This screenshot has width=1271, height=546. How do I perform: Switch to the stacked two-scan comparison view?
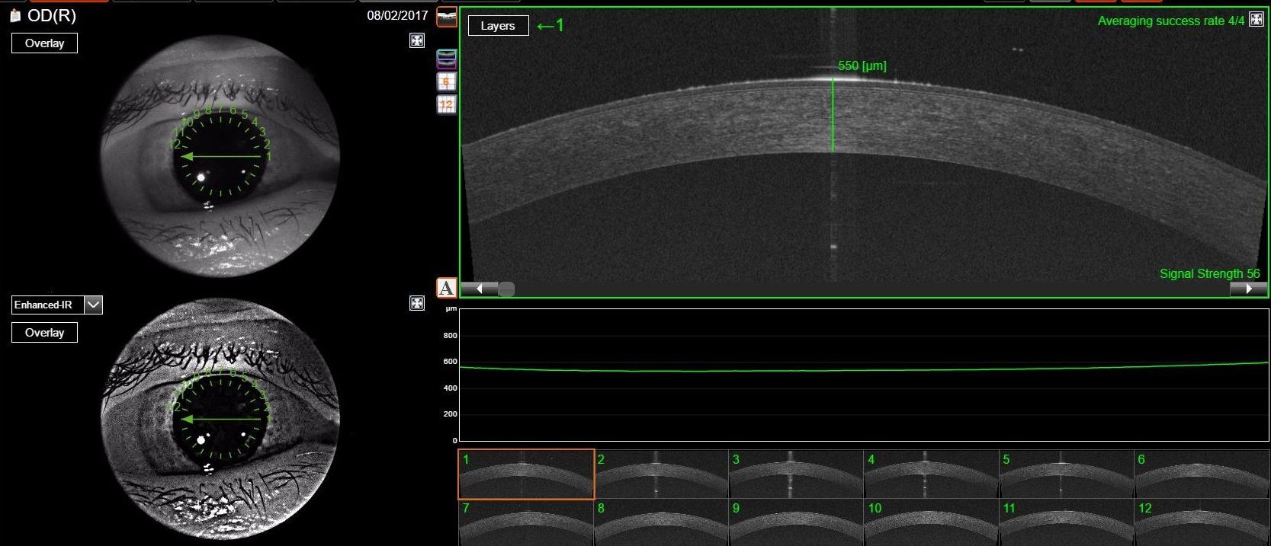tap(446, 59)
